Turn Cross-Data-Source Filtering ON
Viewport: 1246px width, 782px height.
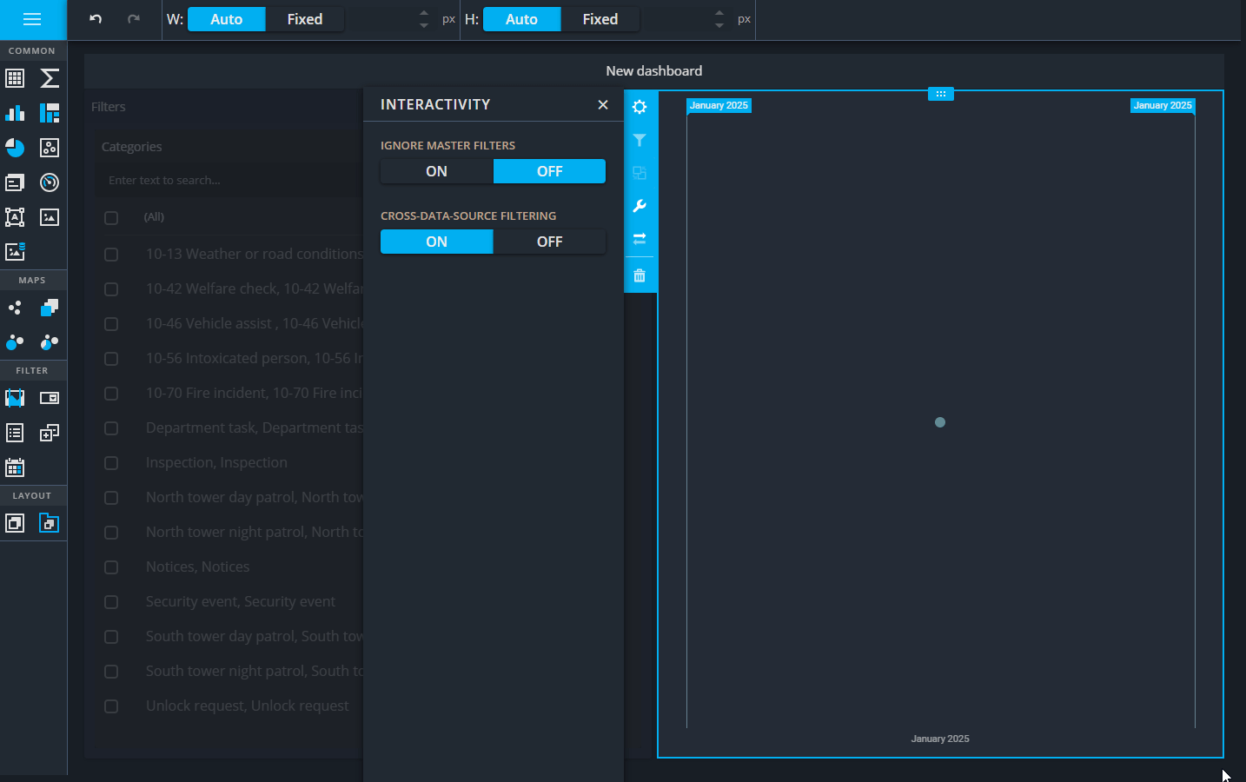(x=436, y=242)
